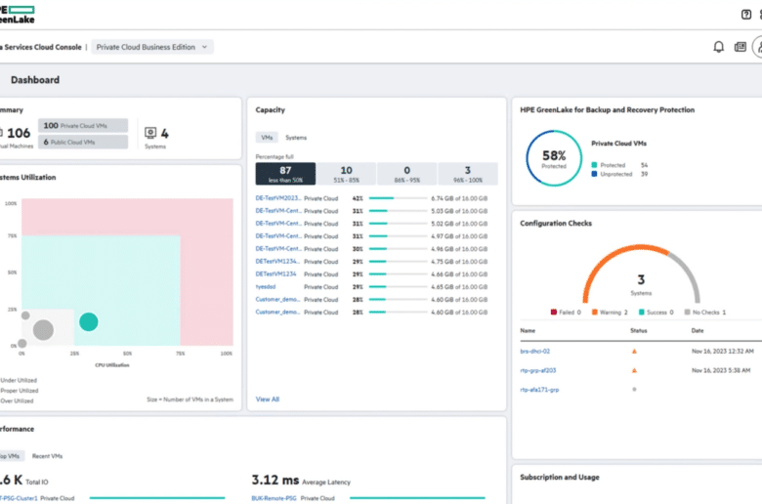Viewport: 762px width, 504px height.
Task: Click the Date column header
Action: pos(698,330)
